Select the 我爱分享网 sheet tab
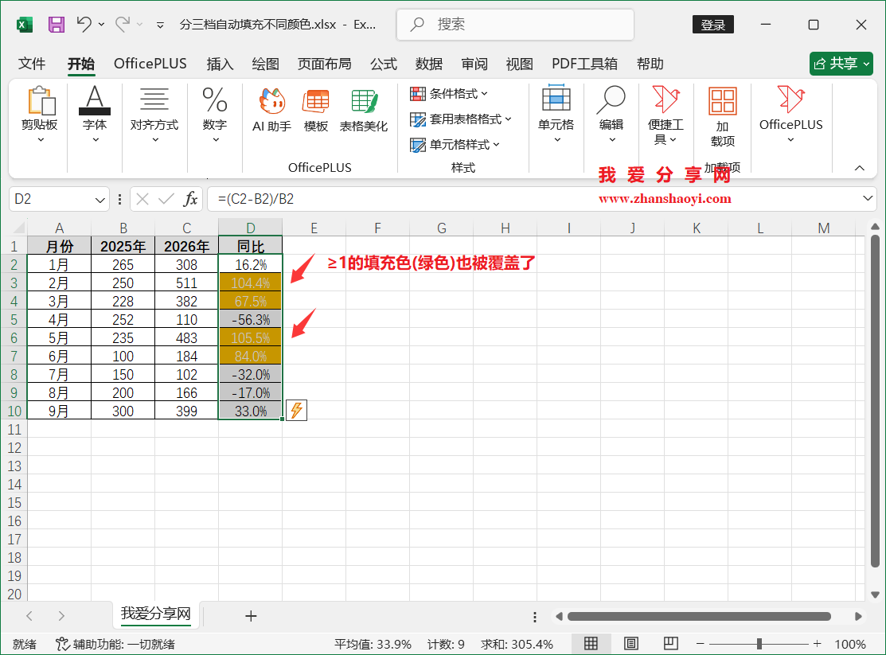 pos(156,614)
